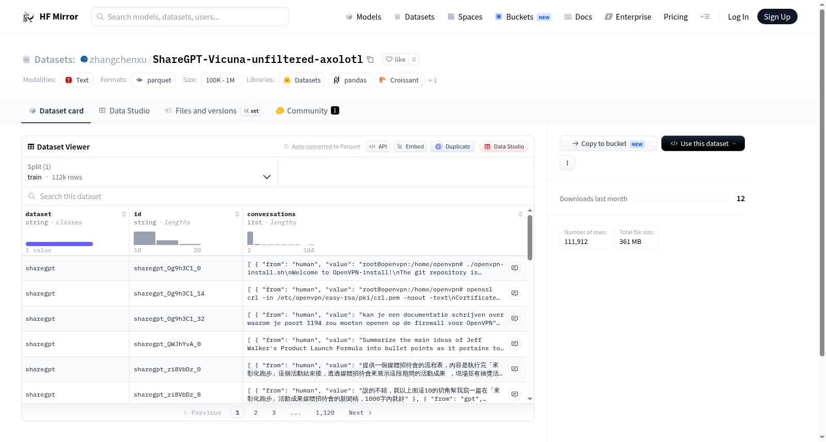
Task: Click Copy to bucket button
Action: coord(608,143)
